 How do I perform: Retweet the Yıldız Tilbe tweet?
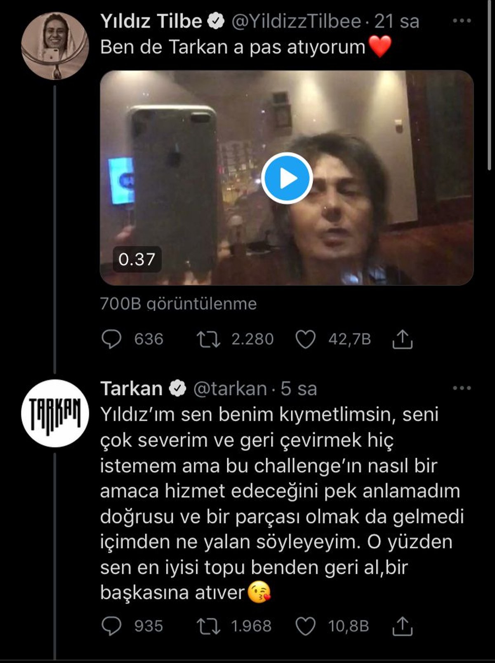click(x=208, y=339)
